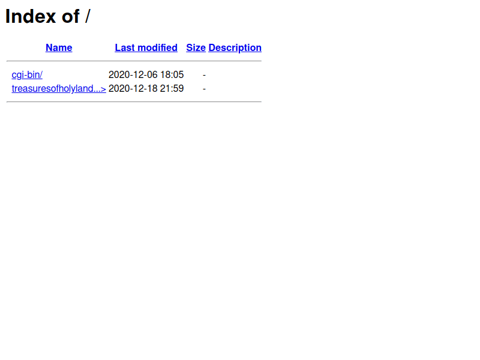Sort the directory by Size
The width and height of the screenshot is (480, 360).
pyautogui.click(x=196, y=48)
